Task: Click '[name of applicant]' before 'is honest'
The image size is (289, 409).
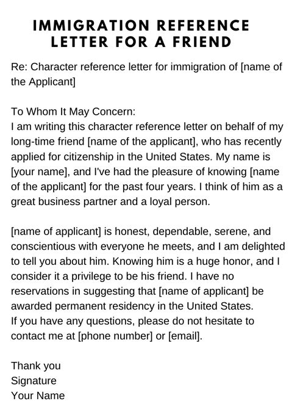Action: point(55,231)
